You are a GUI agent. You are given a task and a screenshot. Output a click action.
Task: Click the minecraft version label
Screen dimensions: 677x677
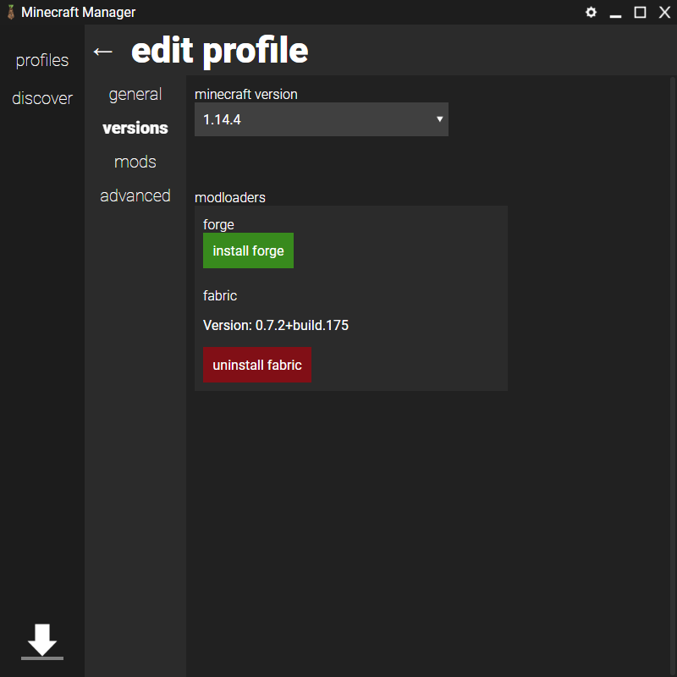[246, 94]
